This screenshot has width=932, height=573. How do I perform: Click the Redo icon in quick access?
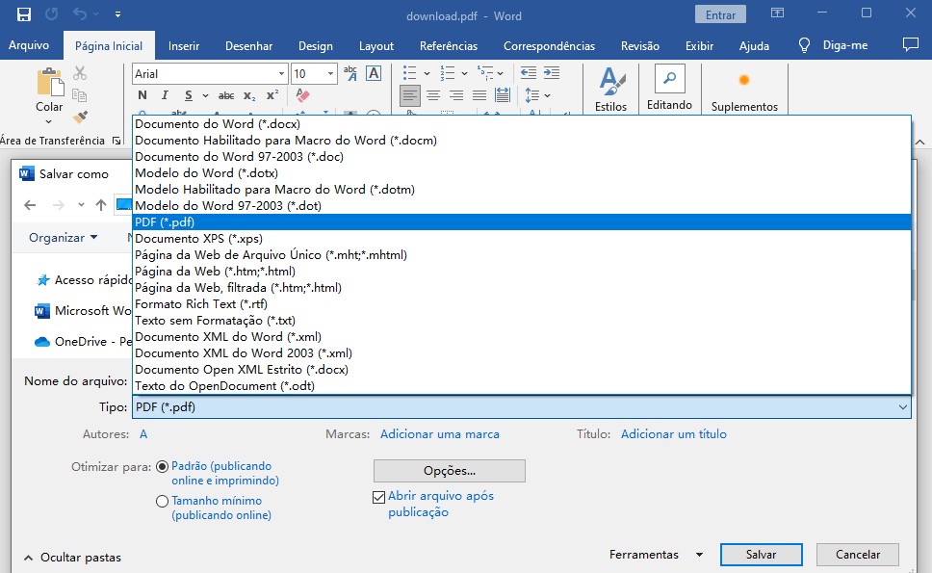(52, 14)
